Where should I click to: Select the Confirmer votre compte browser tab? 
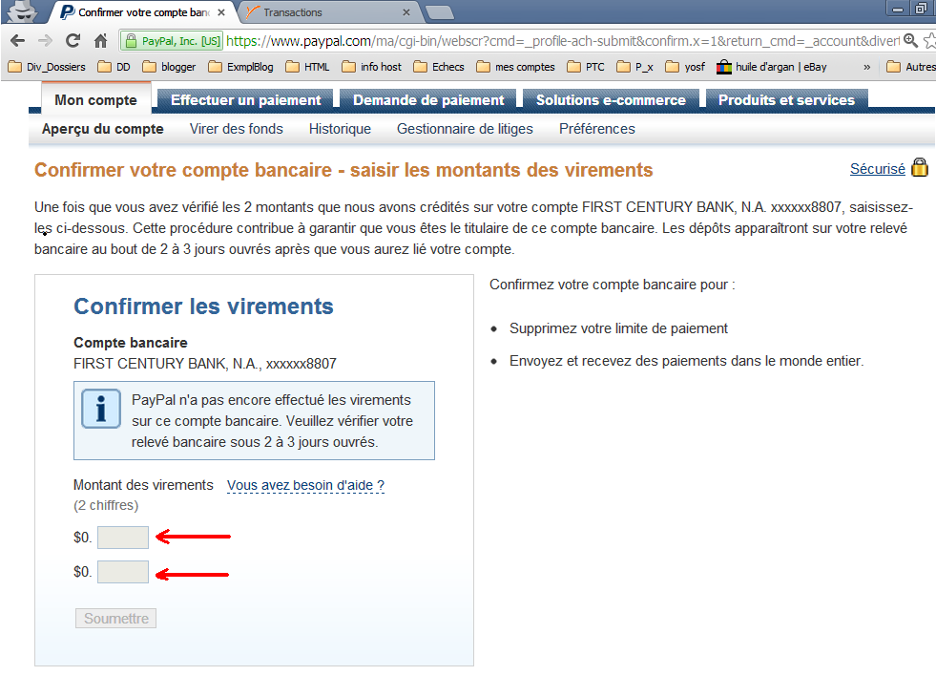[141, 12]
